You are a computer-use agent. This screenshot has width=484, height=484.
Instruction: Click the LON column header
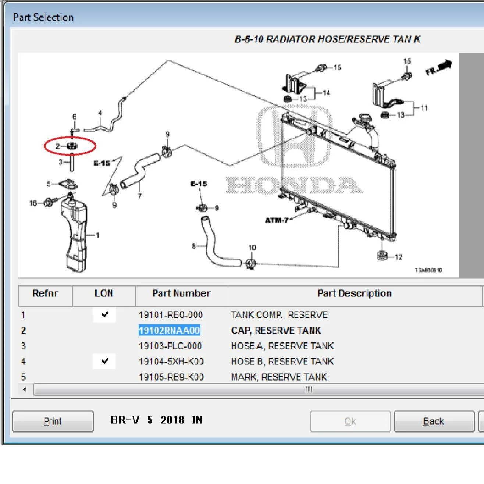tap(104, 296)
